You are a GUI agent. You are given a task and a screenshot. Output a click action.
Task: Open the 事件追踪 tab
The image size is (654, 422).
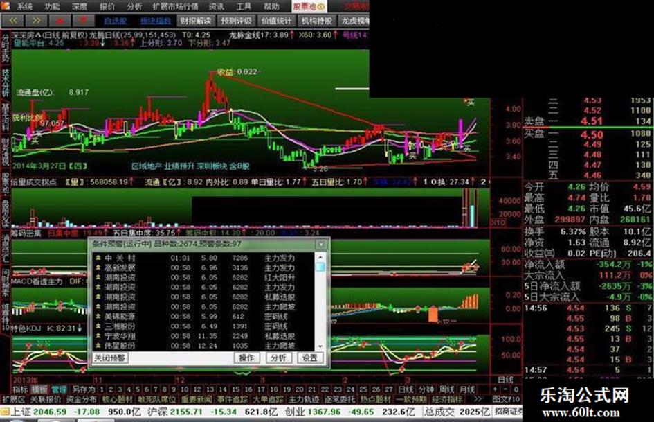pos(233,399)
